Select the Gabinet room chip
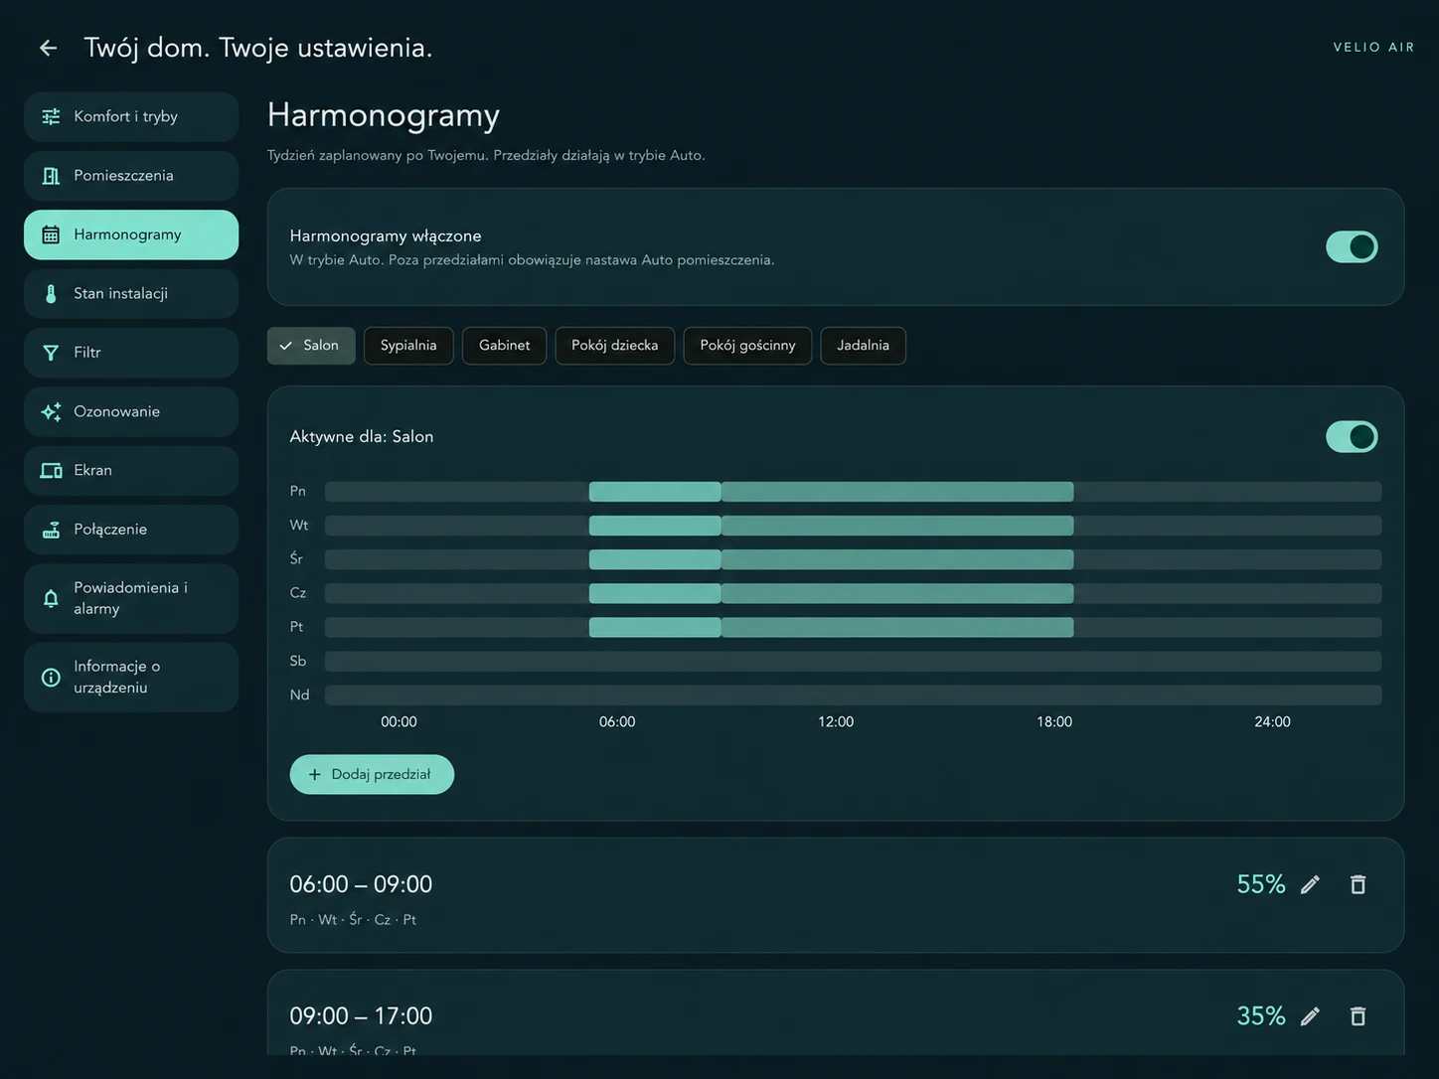This screenshot has height=1079, width=1439. coord(504,346)
